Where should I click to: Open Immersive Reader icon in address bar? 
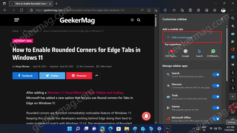click(149, 10)
